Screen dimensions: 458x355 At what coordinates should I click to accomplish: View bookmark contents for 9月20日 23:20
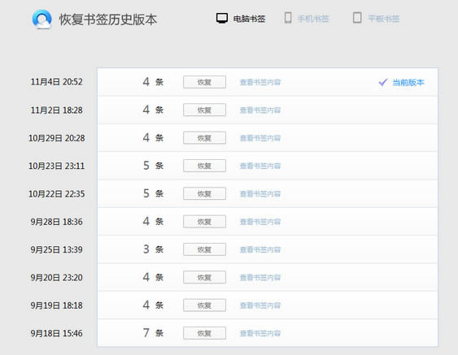260,277
